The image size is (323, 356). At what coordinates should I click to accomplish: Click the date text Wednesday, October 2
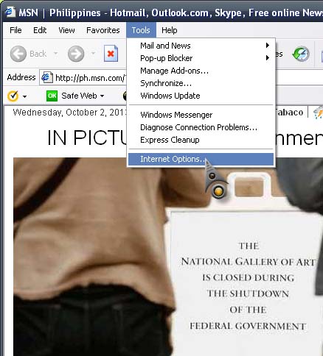(70, 113)
